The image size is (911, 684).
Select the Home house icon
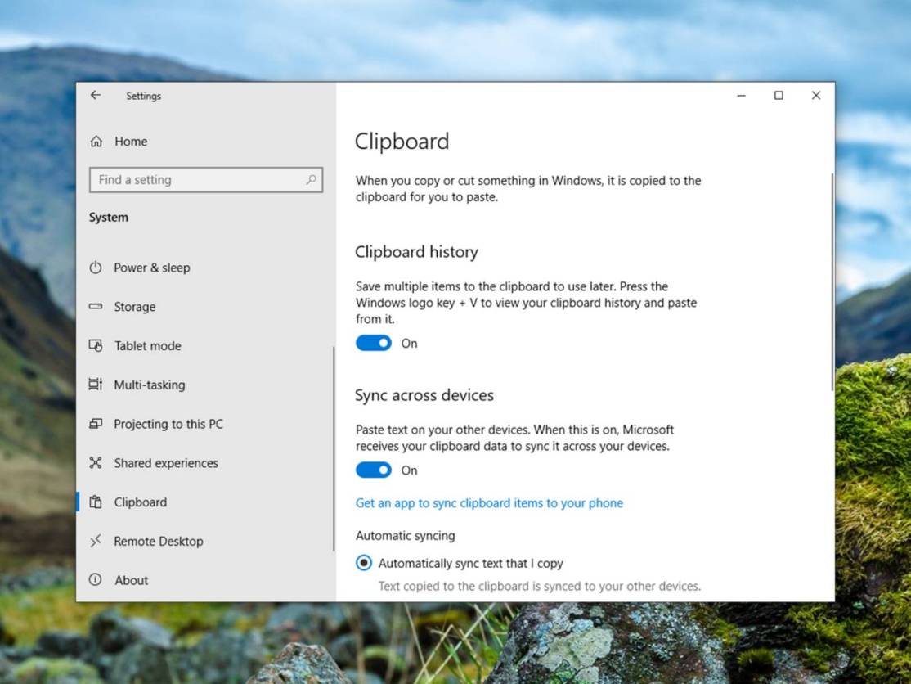pyautogui.click(x=96, y=141)
